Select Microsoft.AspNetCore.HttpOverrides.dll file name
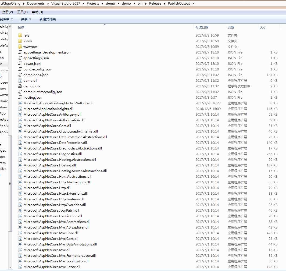The height and width of the screenshot is (271, 286). 54,205
